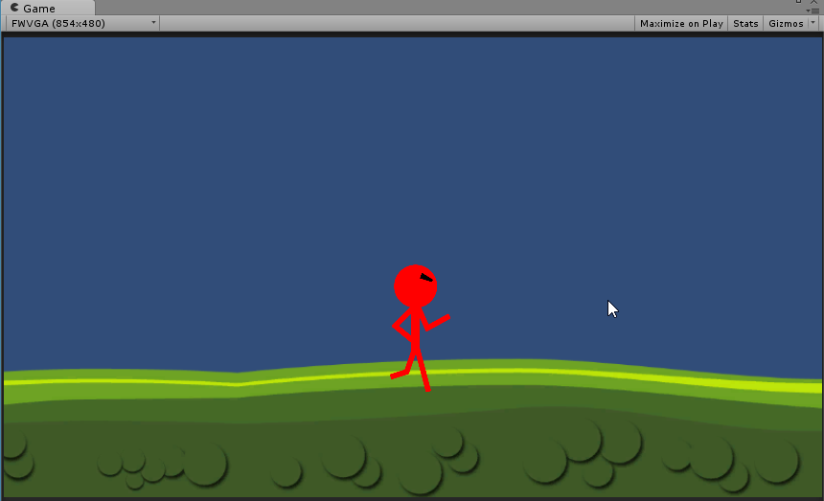Select the stickman's outstretched front arm

pos(437,322)
